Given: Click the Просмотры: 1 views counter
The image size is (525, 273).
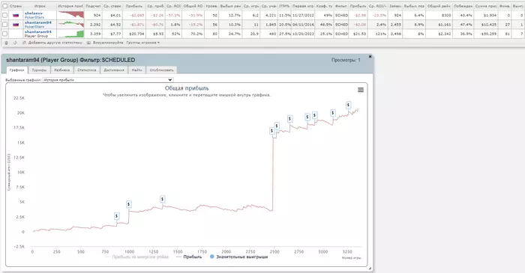Looking at the screenshot, I should (346, 60).
